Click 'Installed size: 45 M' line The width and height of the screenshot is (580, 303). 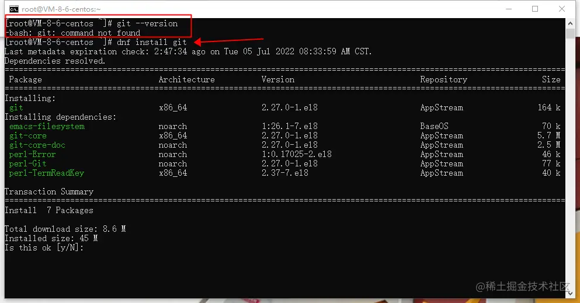pos(51,238)
